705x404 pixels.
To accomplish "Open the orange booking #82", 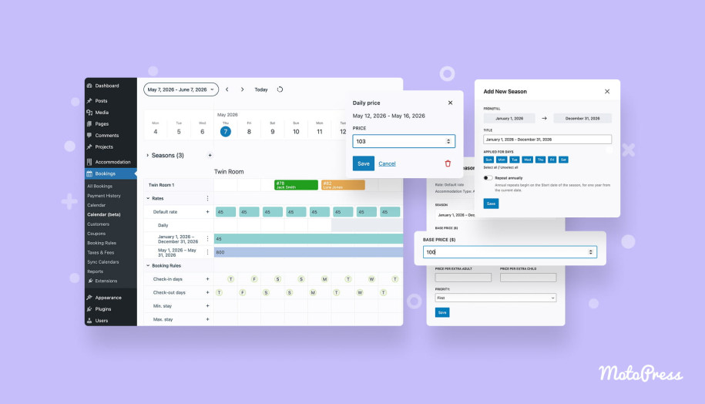I will click(343, 185).
